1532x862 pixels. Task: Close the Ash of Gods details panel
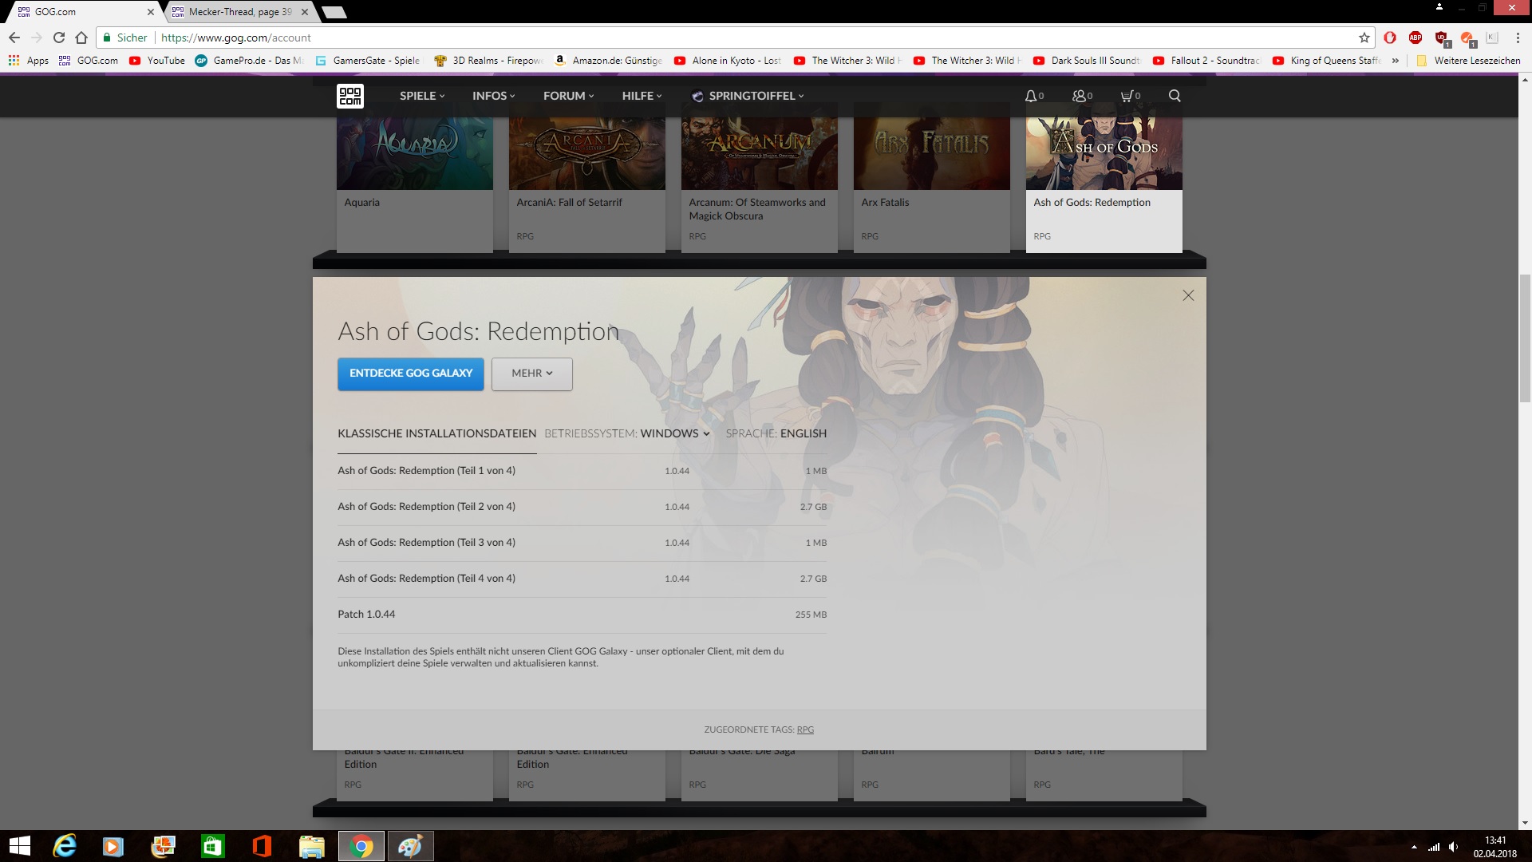(x=1188, y=295)
